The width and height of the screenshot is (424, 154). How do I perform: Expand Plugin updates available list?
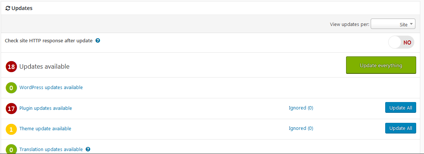(45, 108)
